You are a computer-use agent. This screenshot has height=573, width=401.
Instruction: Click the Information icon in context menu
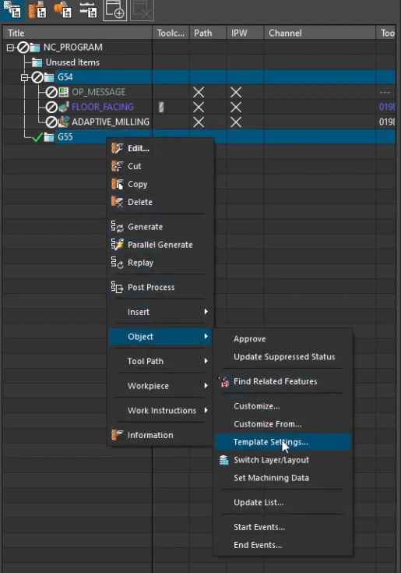117,435
